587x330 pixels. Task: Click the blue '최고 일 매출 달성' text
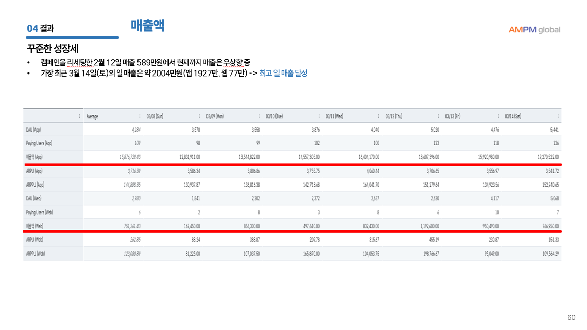click(x=283, y=74)
